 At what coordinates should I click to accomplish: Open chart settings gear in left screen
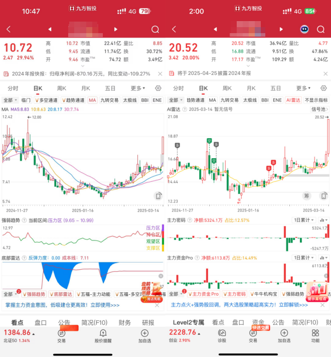[x=158, y=88]
